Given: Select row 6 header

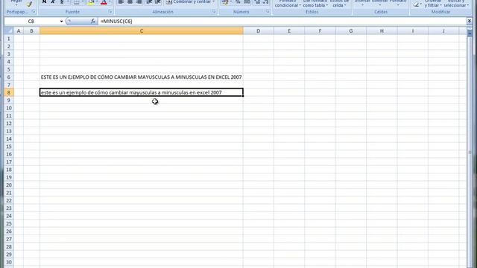Looking at the screenshot, I should click(x=9, y=77).
